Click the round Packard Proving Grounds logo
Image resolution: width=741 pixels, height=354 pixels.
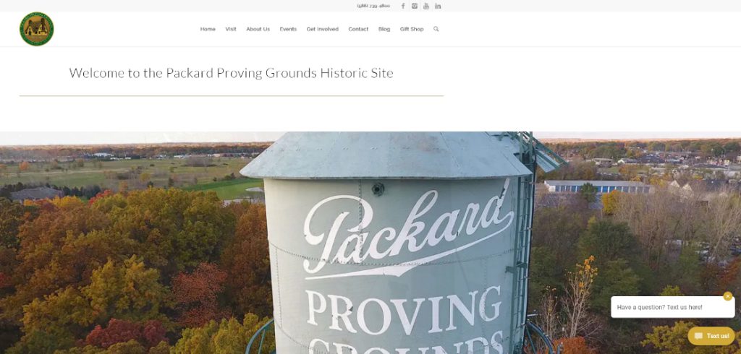click(x=37, y=29)
